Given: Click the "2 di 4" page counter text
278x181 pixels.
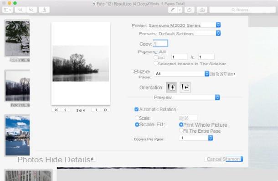Looking at the screenshot, I should (x=81, y=110).
